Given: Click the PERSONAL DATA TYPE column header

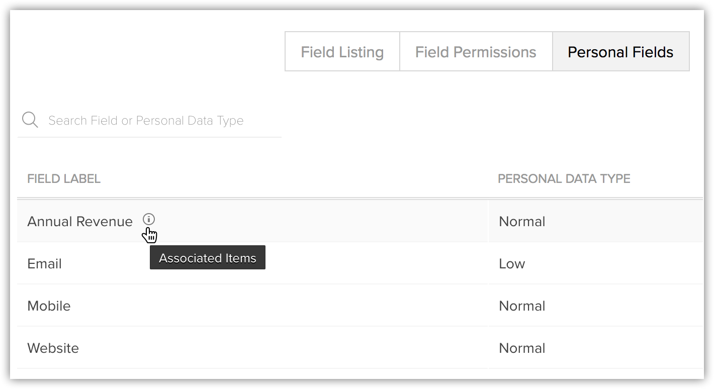Looking at the screenshot, I should pyautogui.click(x=564, y=179).
